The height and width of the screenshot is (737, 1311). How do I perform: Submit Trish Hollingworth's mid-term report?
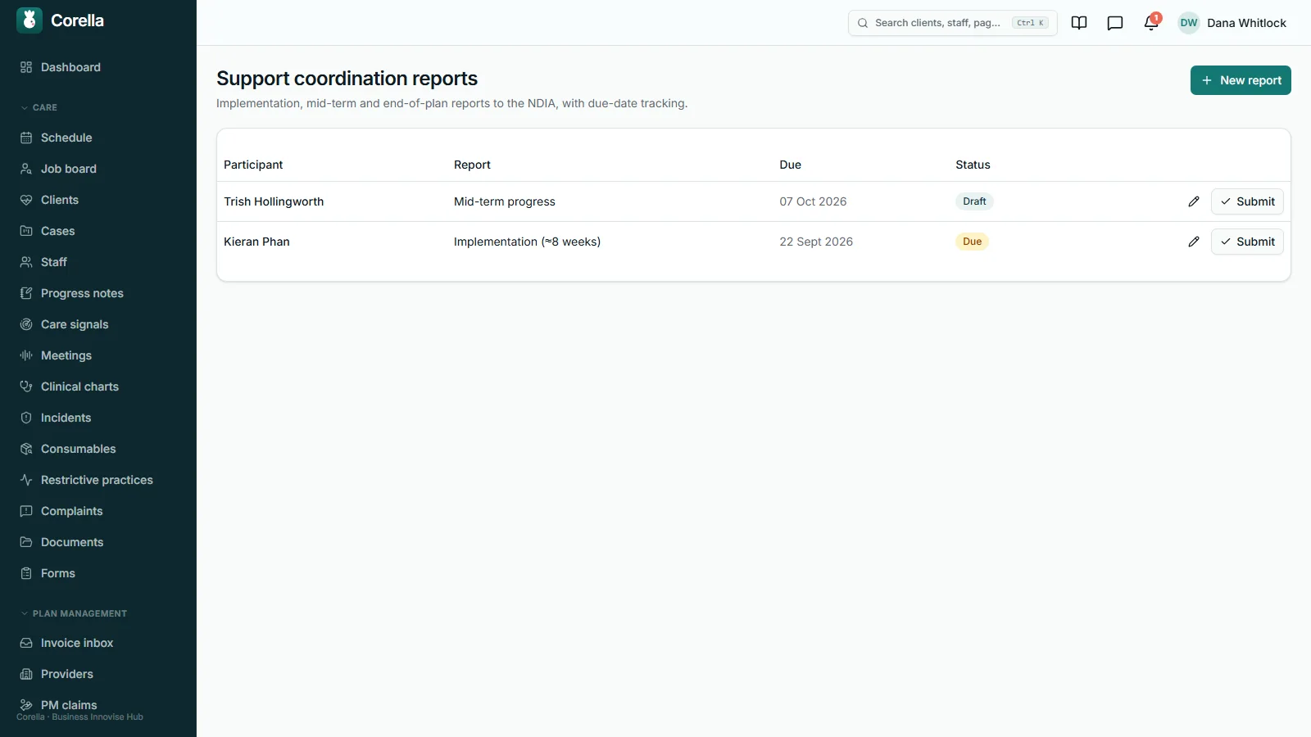pos(1247,201)
